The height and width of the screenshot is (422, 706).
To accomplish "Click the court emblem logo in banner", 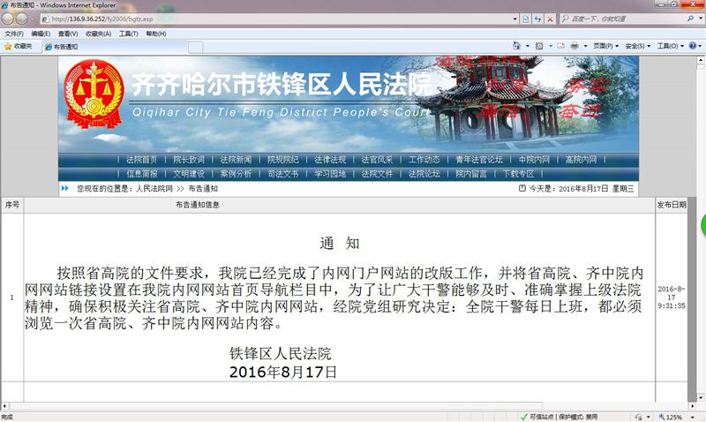I will point(94,94).
